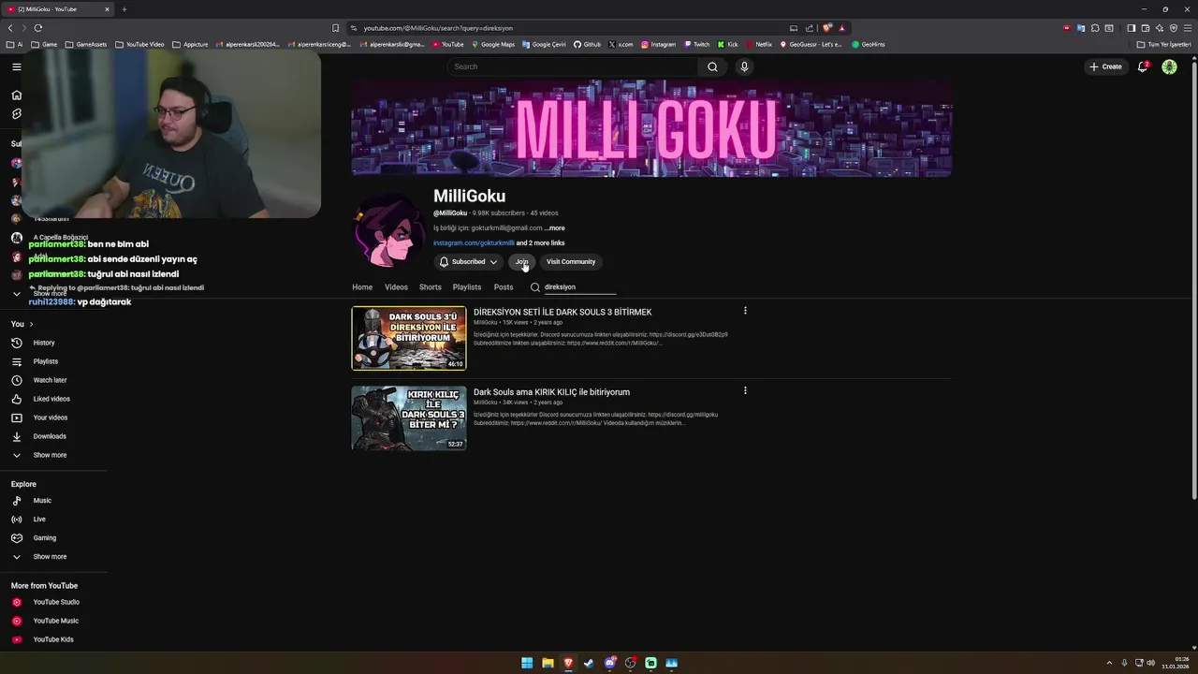Open options for DİREKSİYON SETİ video

[745, 311]
